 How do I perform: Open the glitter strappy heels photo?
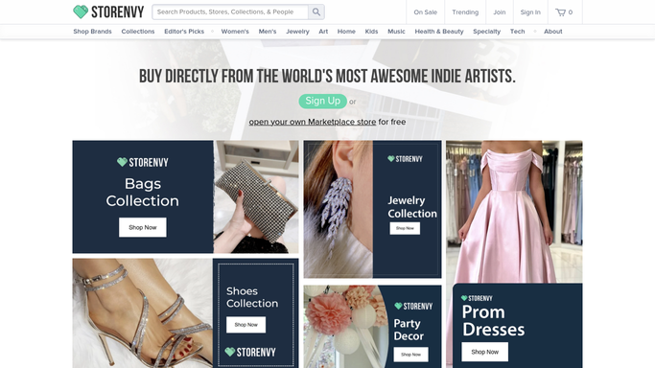(x=143, y=313)
